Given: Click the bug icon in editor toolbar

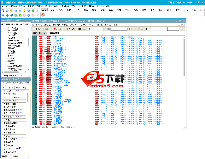Looking at the screenshot, I should [79, 29].
